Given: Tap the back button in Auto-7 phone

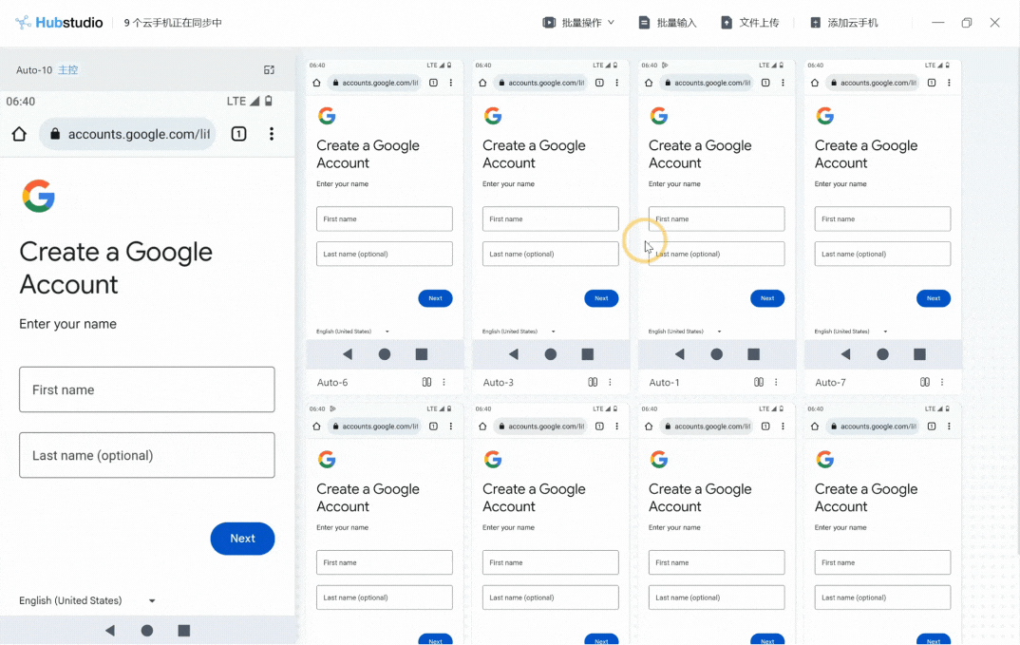Looking at the screenshot, I should (845, 354).
